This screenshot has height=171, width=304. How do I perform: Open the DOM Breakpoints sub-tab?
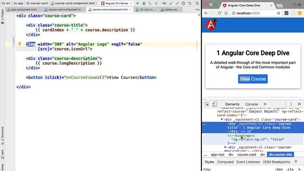point(276,161)
